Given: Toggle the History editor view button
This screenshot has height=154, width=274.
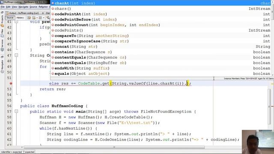Looking at the screenshot, I should point(20,18).
